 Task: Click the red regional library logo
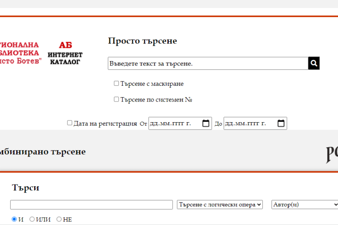(x=20, y=53)
